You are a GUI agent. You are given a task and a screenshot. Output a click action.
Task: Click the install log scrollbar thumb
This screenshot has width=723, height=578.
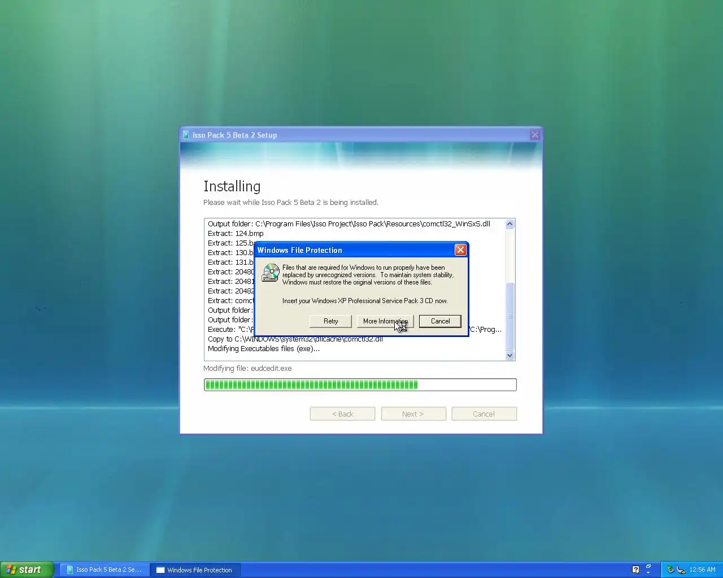[x=509, y=316]
